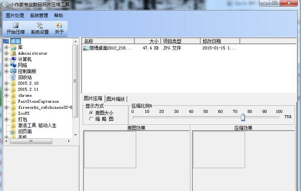Expand the fireworks_cs6chinese32 folder node
301x191 pixels.
click(x=7, y=107)
